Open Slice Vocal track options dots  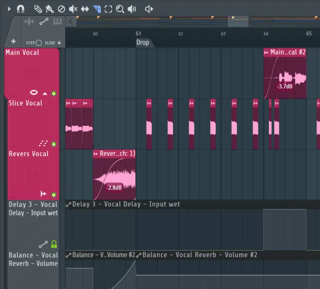click(x=15, y=146)
